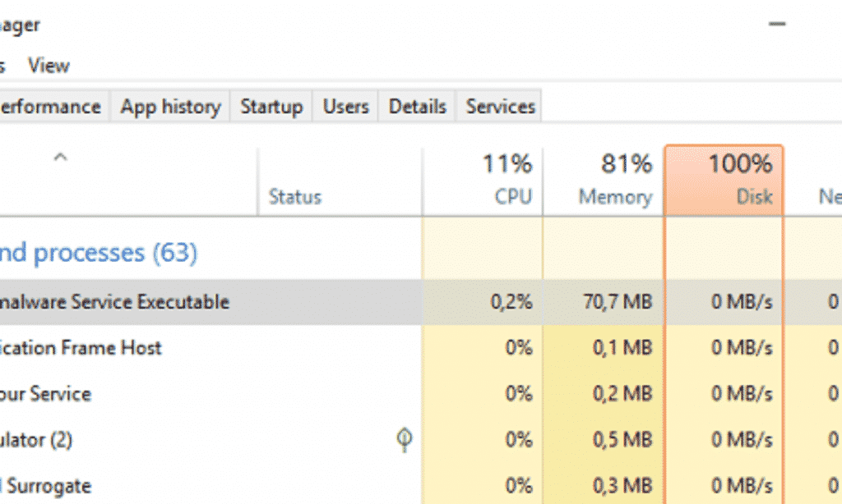Select the Calculator (2) process row
This screenshot has height=504, width=842.
421,440
